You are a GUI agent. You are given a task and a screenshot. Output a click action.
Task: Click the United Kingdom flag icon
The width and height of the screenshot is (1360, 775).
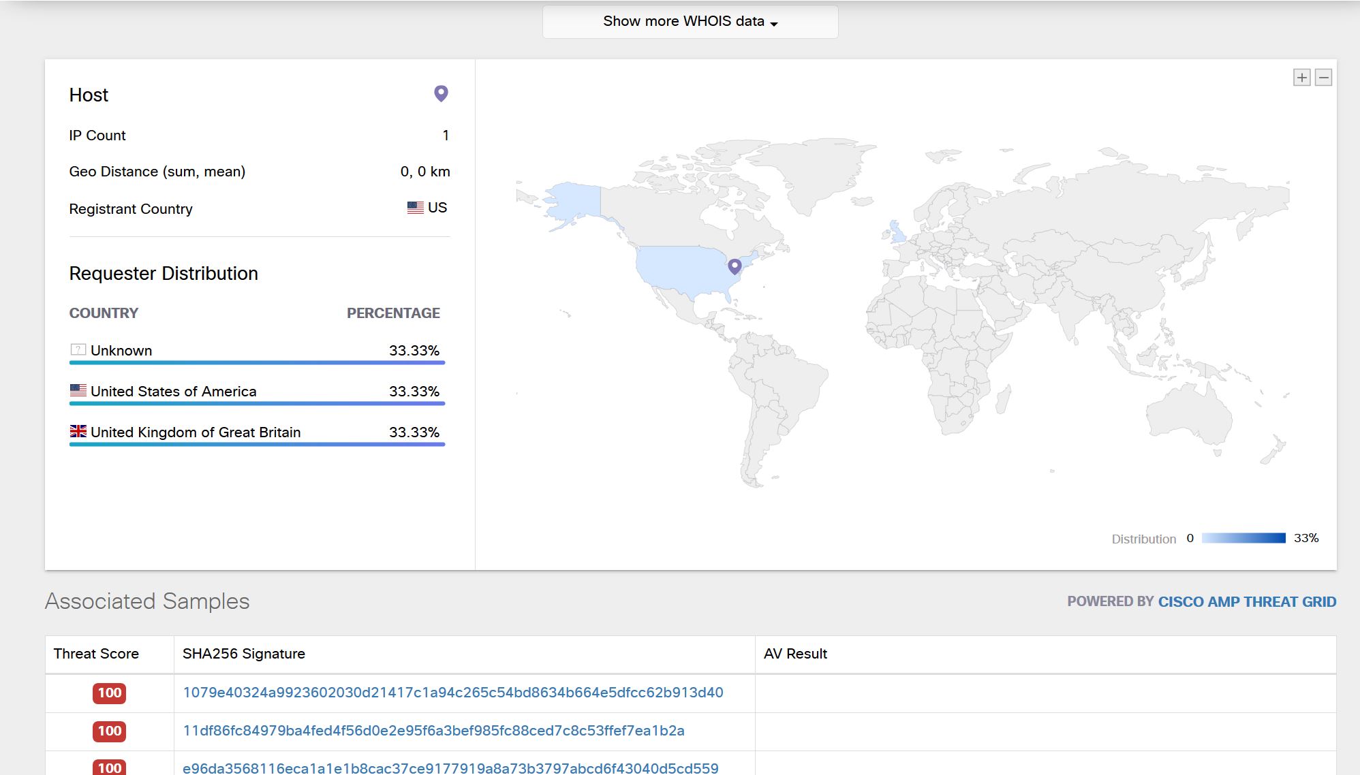(x=78, y=431)
